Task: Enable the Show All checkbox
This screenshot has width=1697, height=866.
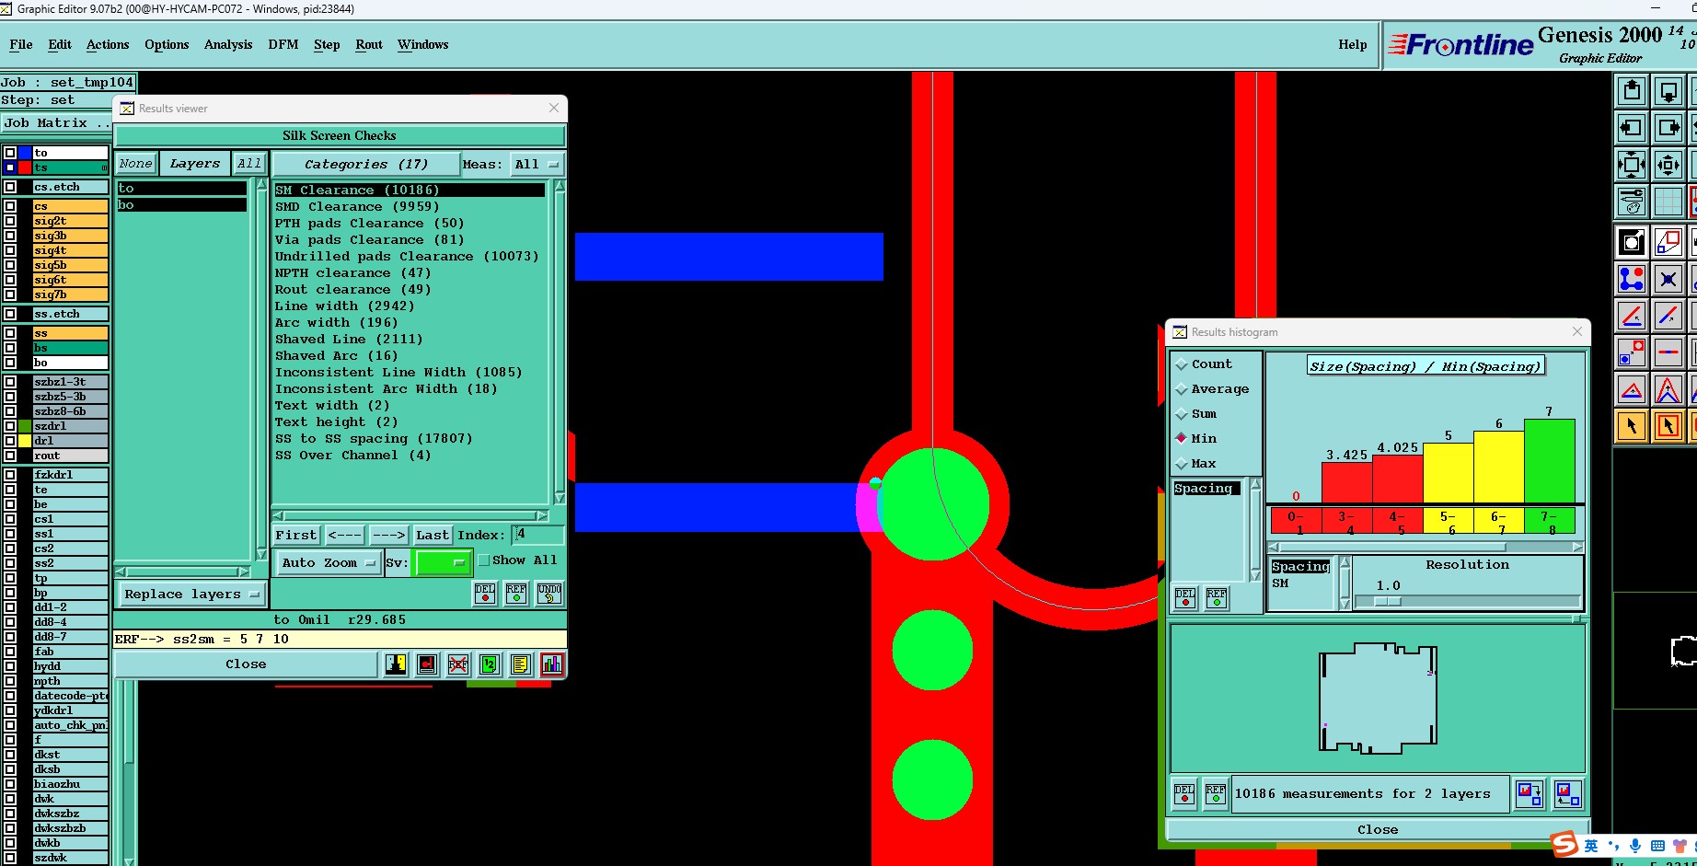Action: (x=484, y=560)
